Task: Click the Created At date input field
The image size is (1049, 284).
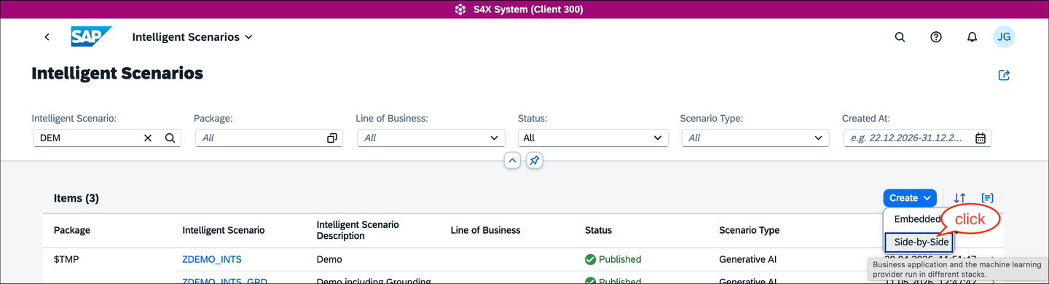Action: click(x=917, y=138)
